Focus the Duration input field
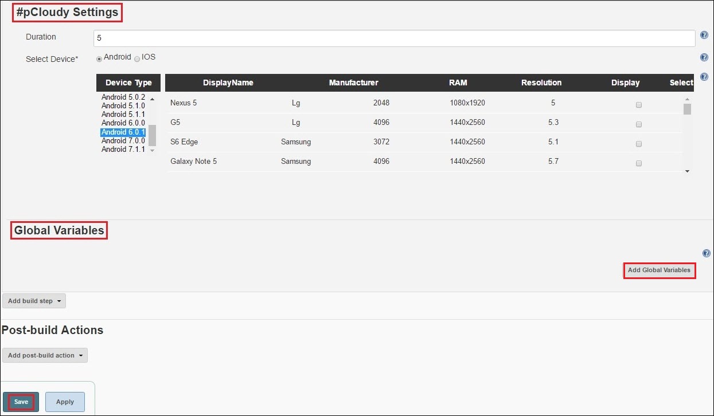Viewport: 714px width, 416px height. click(394, 38)
